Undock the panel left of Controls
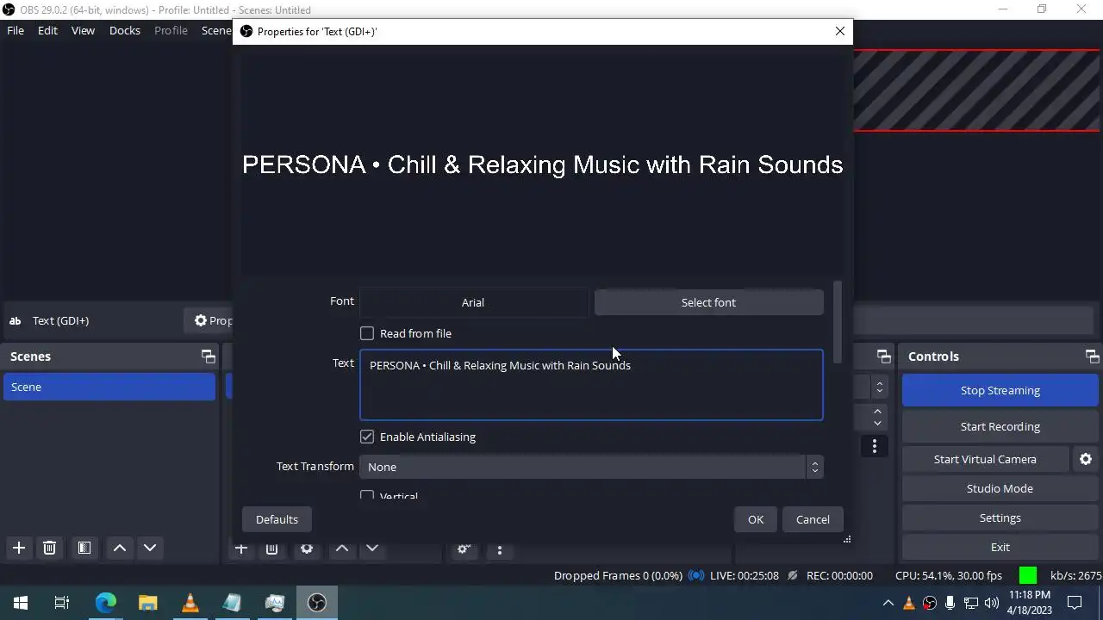Image resolution: width=1103 pixels, height=620 pixels. (x=883, y=356)
